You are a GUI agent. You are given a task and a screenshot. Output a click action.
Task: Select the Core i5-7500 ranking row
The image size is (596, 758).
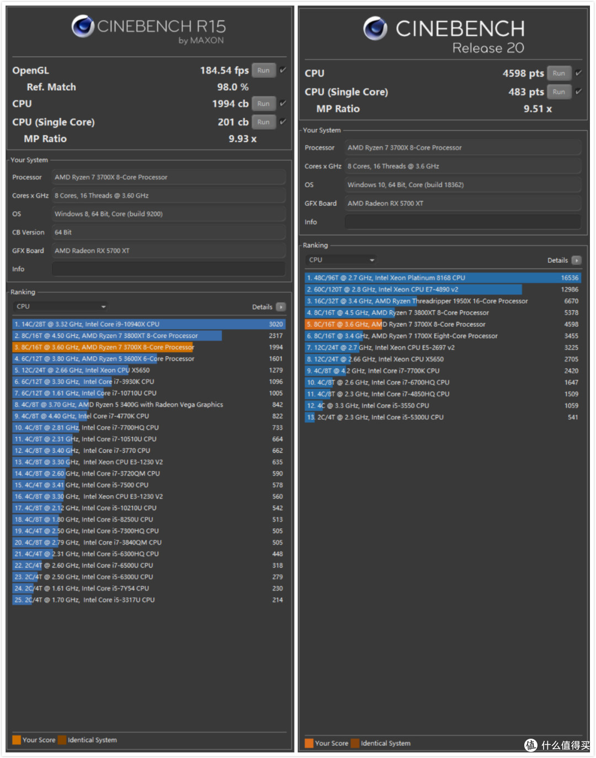(149, 485)
